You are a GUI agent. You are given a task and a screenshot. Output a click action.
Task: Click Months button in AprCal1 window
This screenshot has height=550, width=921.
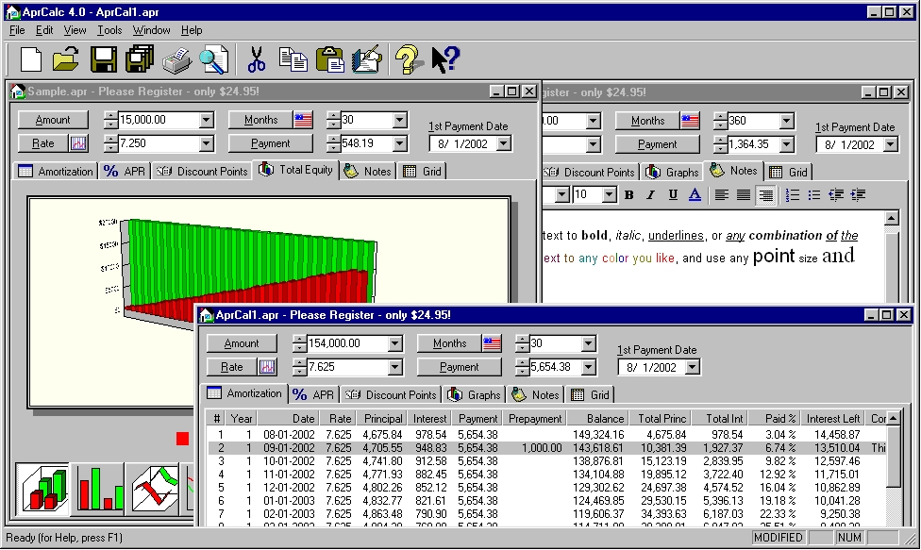449,344
